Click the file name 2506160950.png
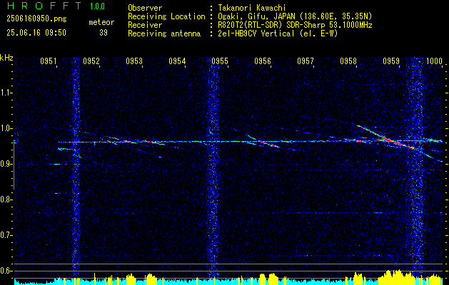 tap(36, 19)
